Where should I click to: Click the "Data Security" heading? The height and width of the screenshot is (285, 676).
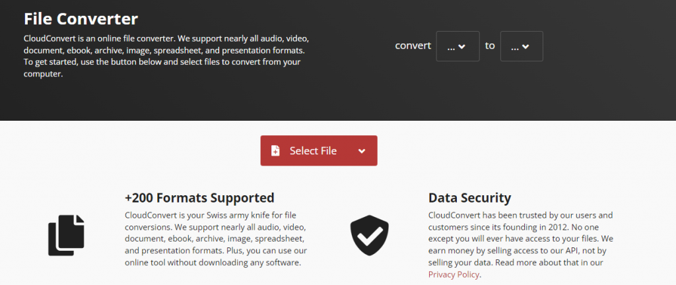(469, 198)
